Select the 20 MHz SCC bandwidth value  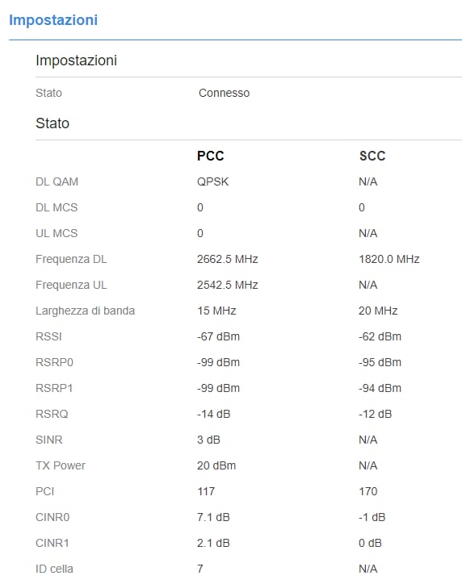click(x=378, y=311)
